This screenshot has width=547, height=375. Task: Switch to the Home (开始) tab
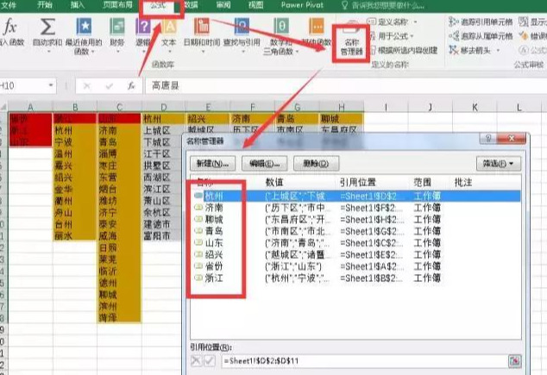(x=45, y=5)
